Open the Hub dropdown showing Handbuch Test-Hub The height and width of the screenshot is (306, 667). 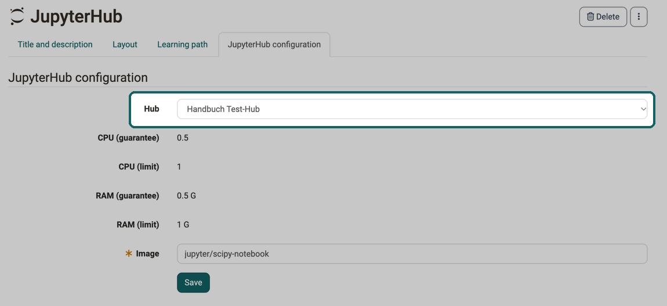point(412,109)
